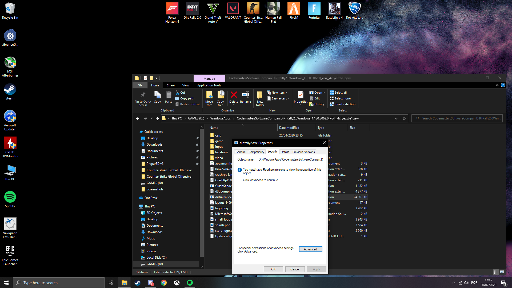Open the New item dropdown
Viewport: 512px width, 288px height.
(277, 93)
